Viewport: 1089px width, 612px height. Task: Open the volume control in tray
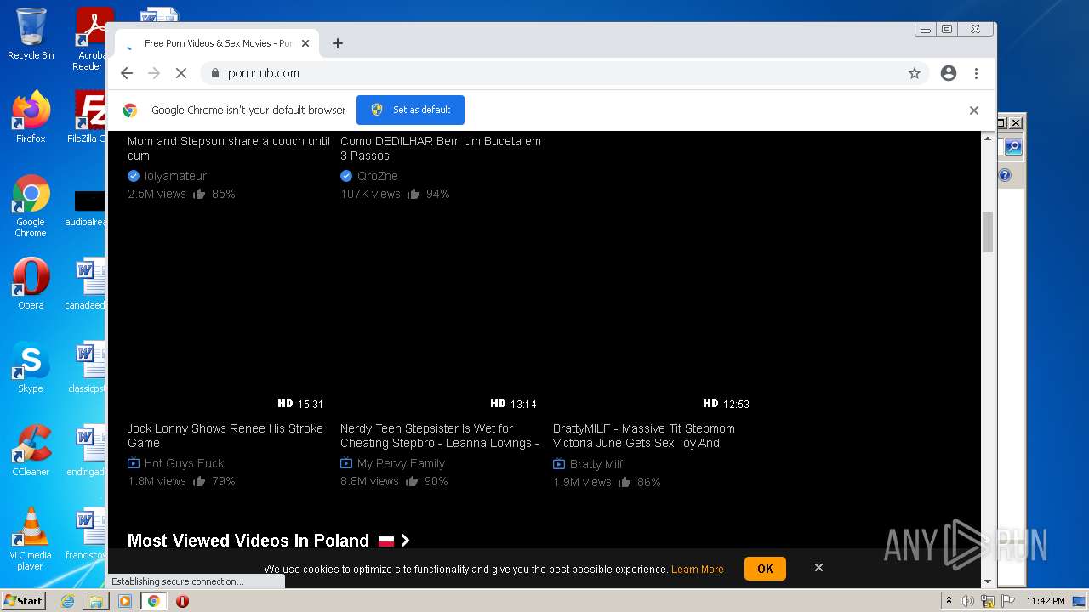point(967,601)
